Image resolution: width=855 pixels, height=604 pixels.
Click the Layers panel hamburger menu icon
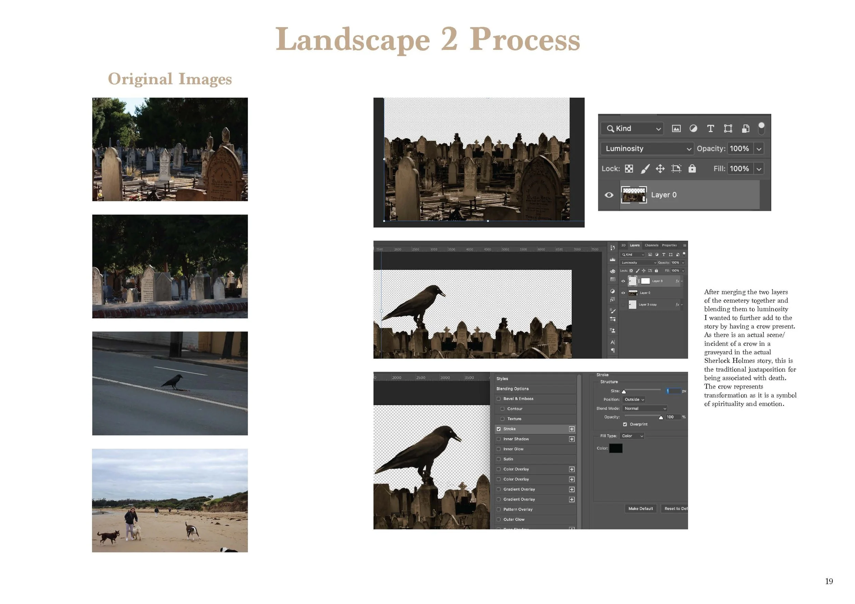(x=684, y=246)
